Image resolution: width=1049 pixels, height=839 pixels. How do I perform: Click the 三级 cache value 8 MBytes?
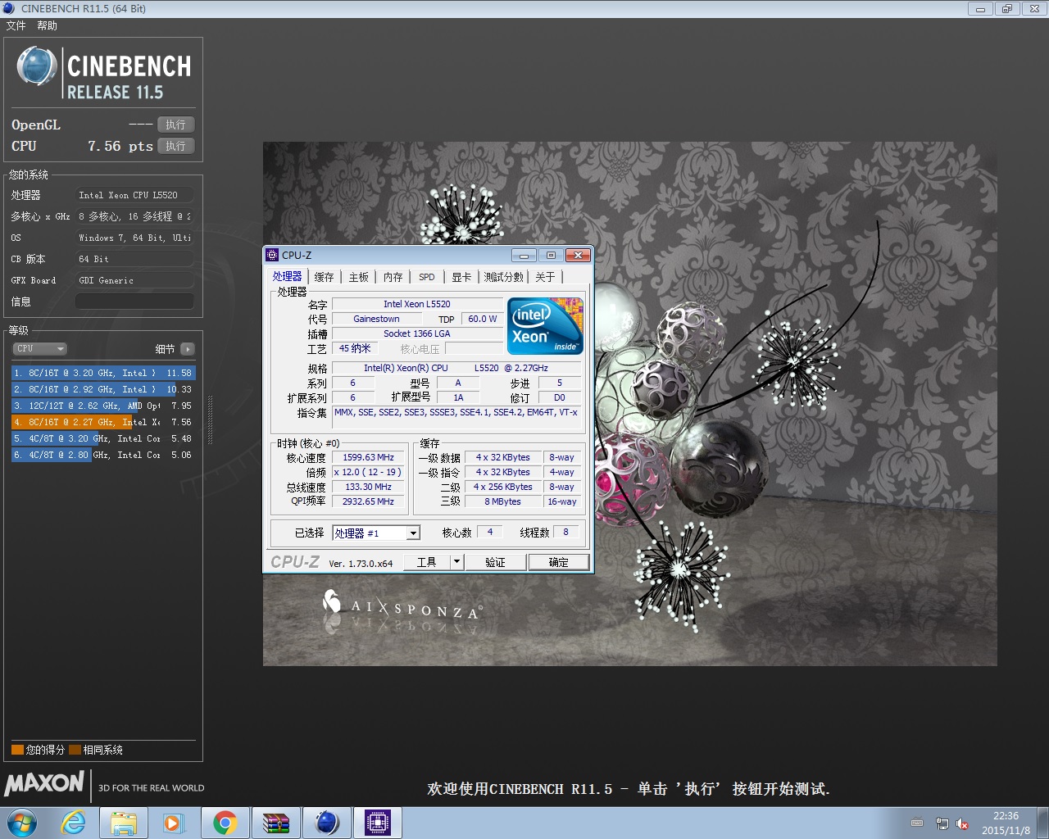pyautogui.click(x=502, y=502)
